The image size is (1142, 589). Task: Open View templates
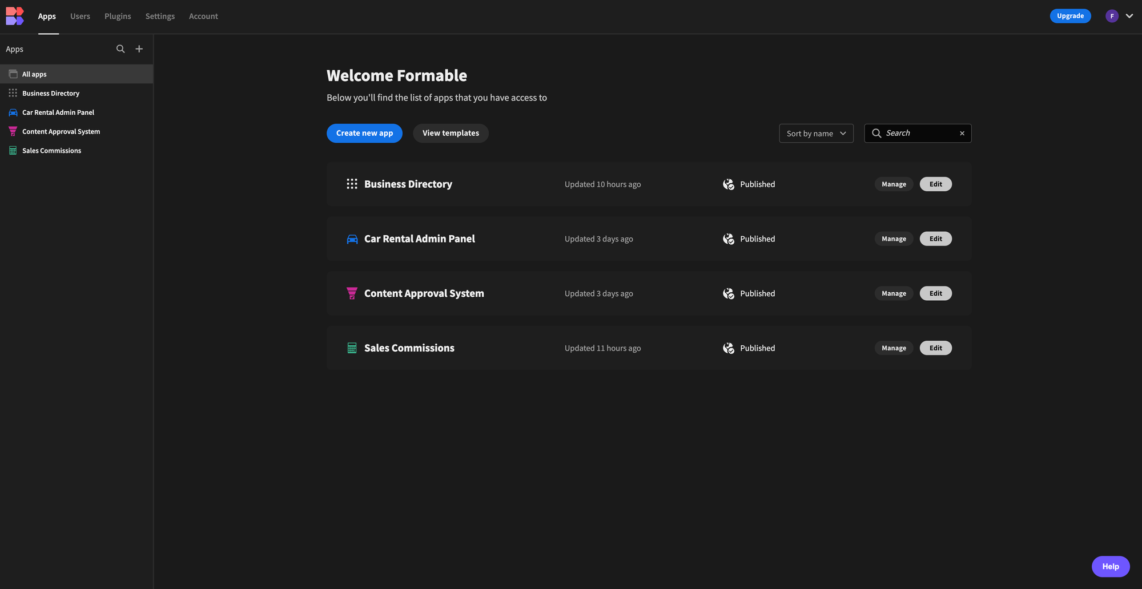tap(451, 133)
